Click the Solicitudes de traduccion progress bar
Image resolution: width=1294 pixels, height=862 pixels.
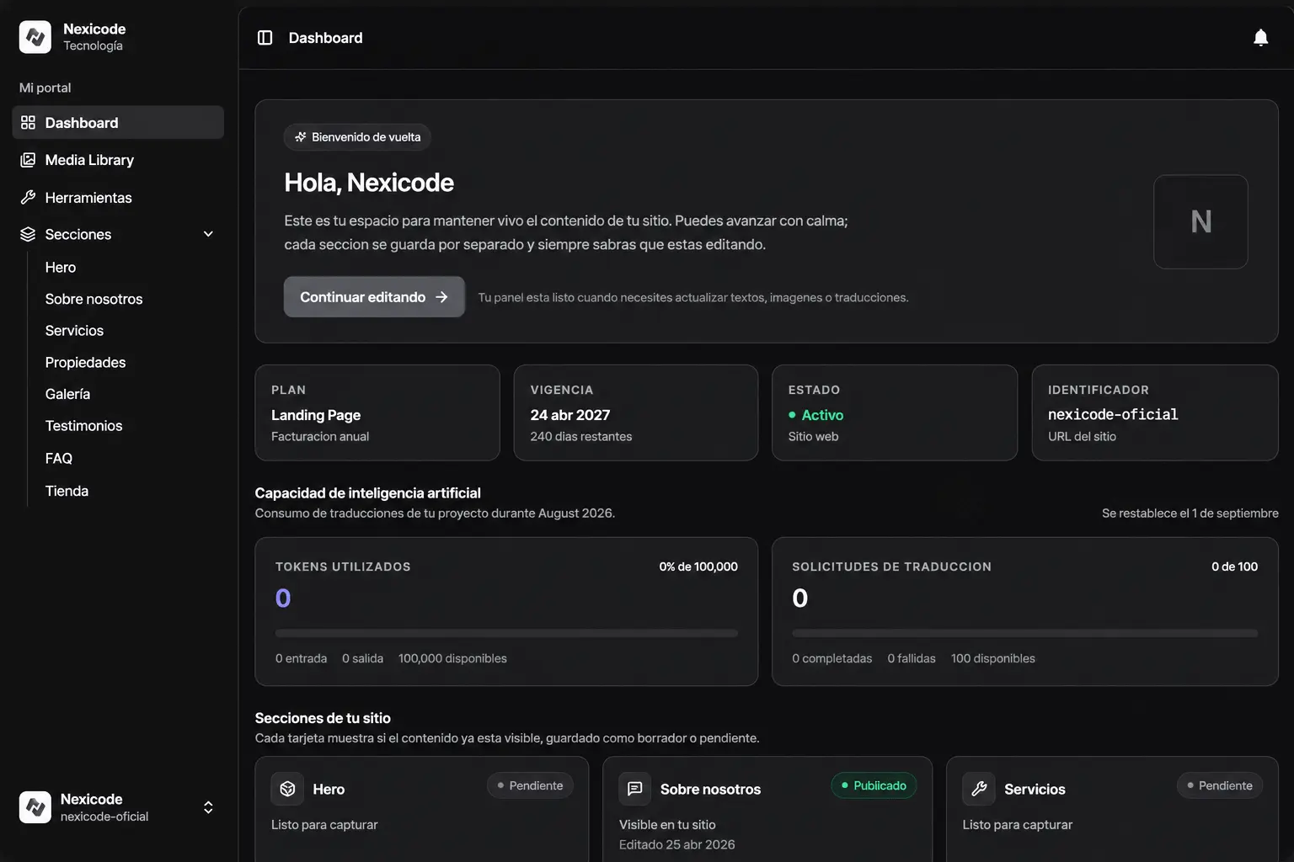[x=1024, y=633]
